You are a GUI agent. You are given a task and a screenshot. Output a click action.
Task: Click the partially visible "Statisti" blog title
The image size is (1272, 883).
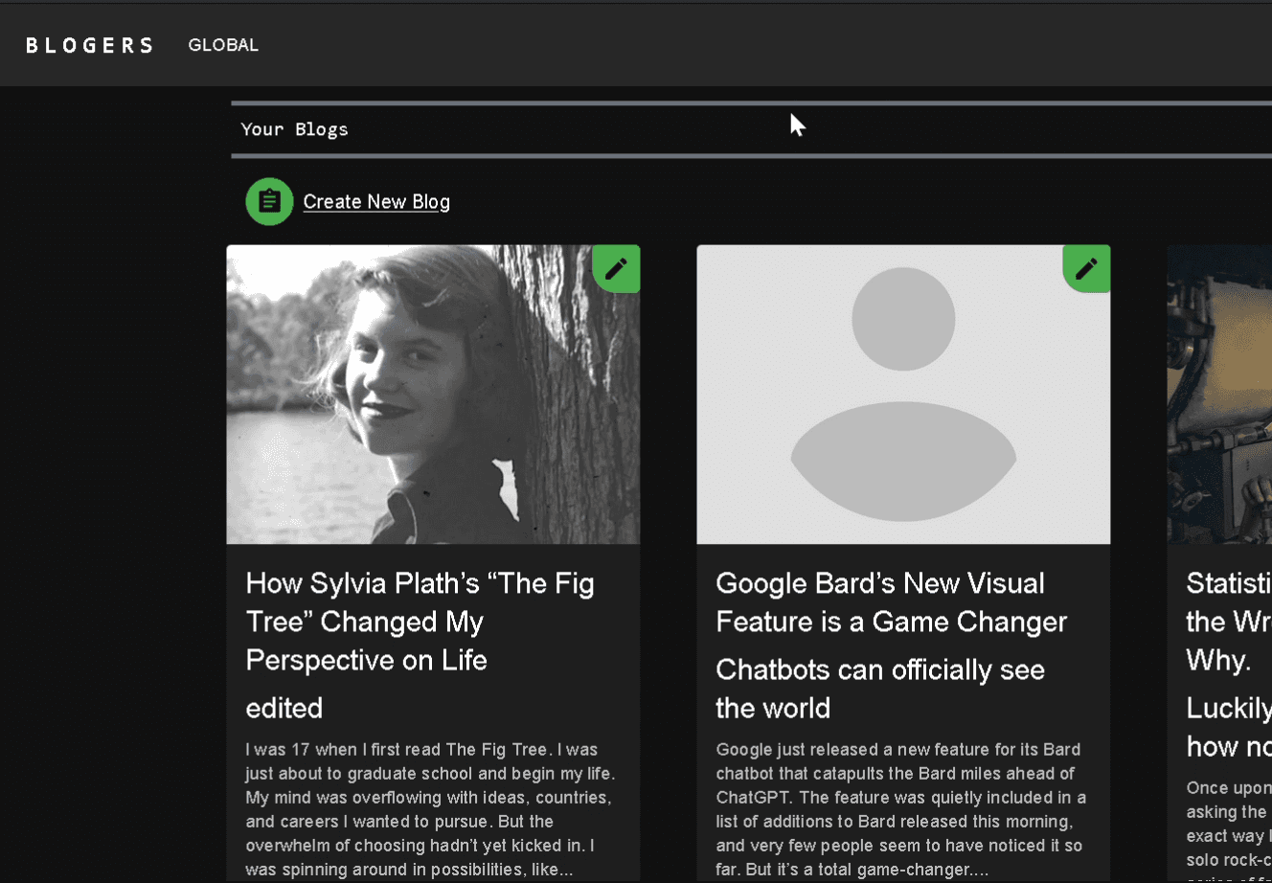point(1229,622)
